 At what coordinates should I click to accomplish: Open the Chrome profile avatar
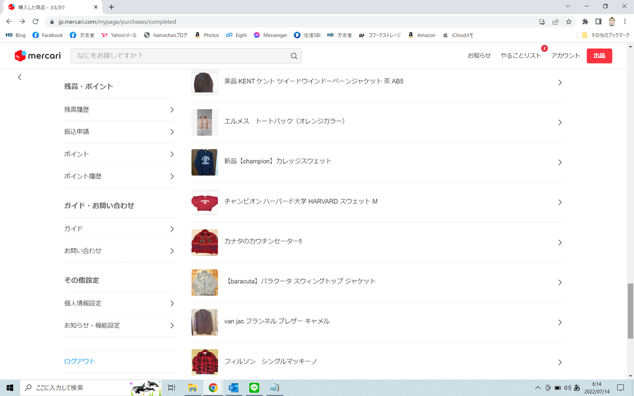(x=612, y=22)
